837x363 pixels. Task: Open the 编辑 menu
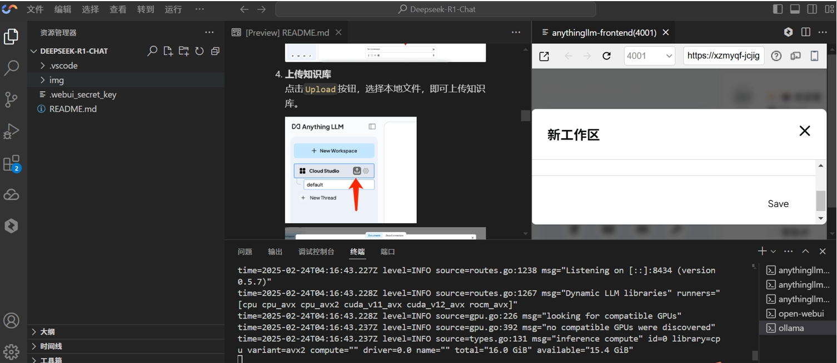click(x=63, y=9)
